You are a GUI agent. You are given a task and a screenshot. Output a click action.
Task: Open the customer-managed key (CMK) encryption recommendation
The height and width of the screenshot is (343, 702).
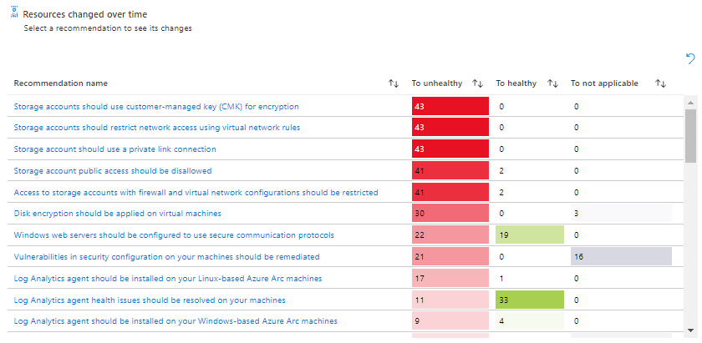click(x=156, y=106)
